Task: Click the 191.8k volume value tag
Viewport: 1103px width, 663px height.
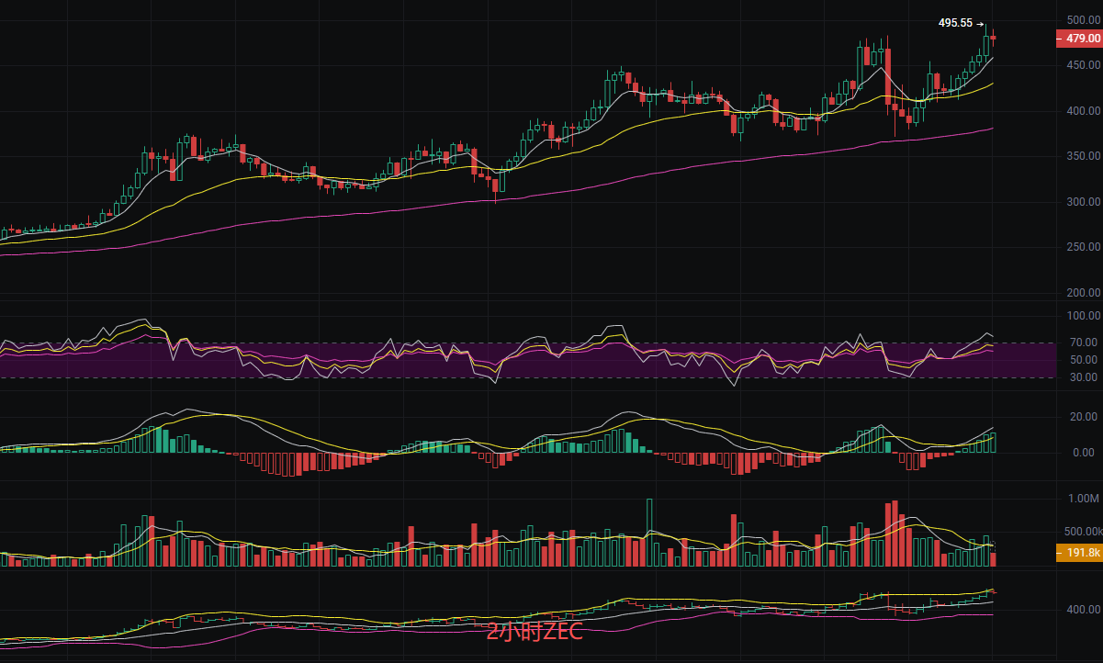Action: pyautogui.click(x=1079, y=553)
